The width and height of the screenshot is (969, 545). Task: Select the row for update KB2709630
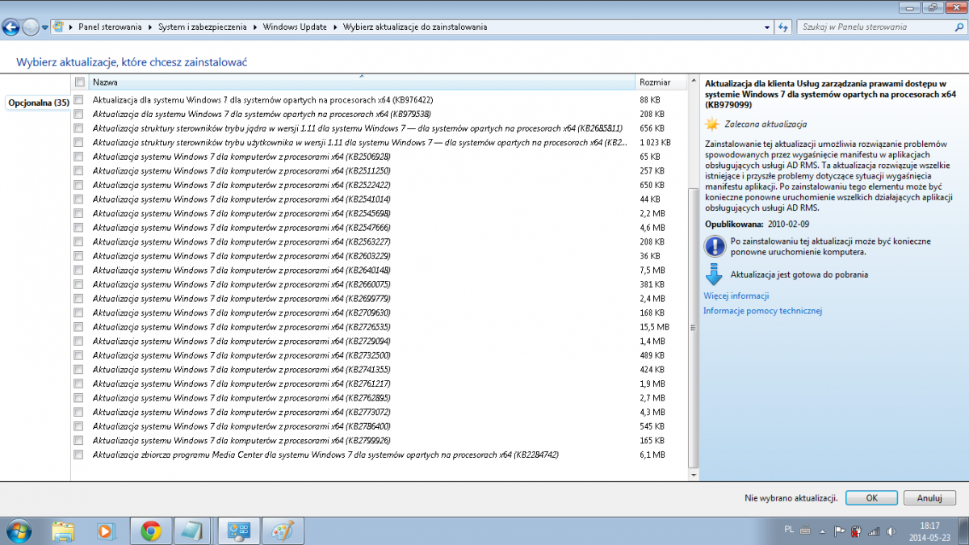380,312
